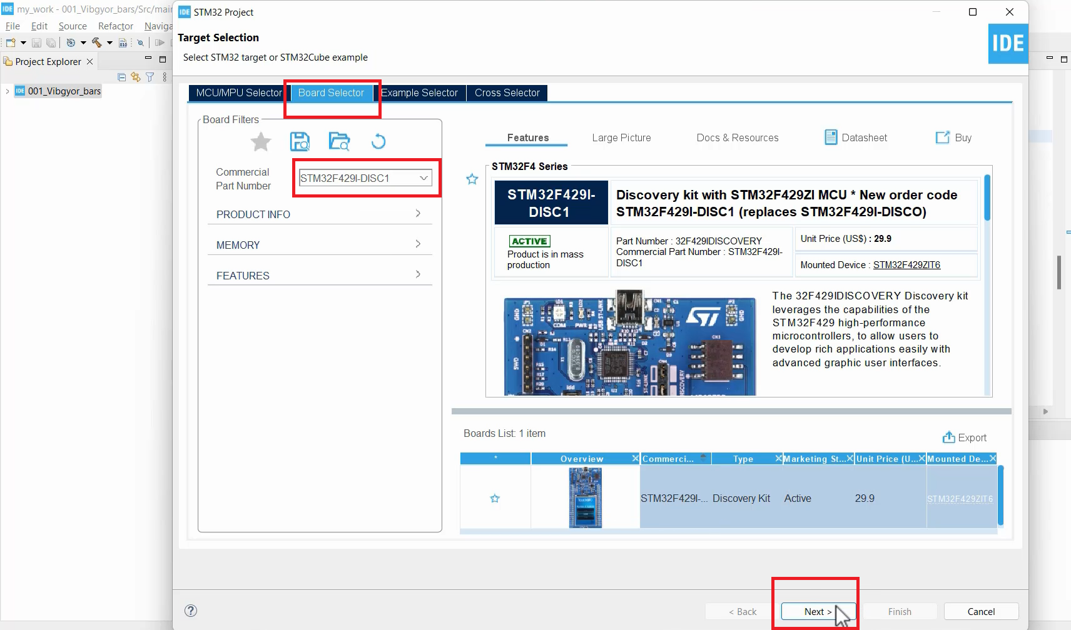
Task: Click the New wizard icon in IDE toolbar
Action: coord(11,42)
